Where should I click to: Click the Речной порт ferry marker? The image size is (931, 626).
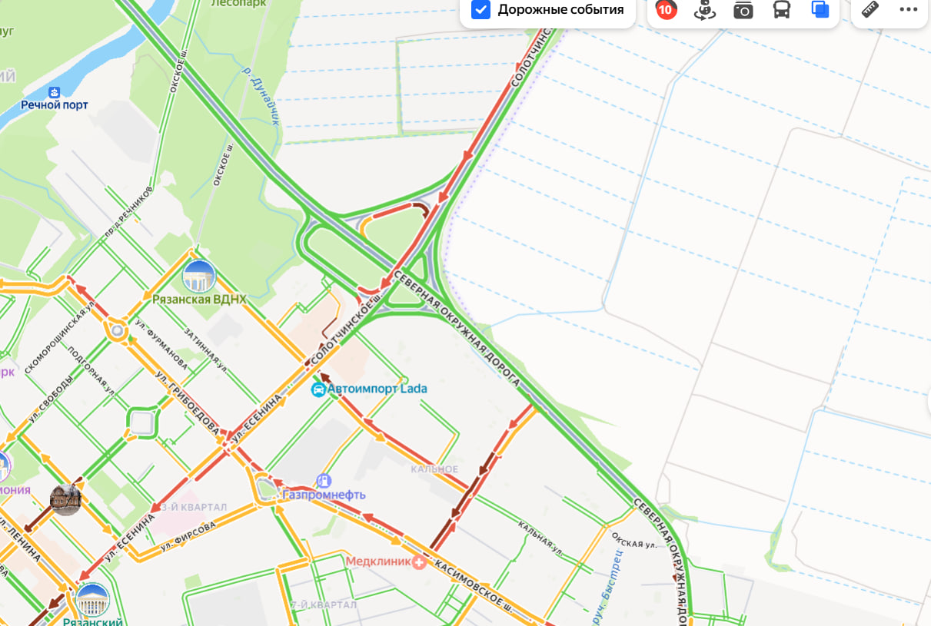[x=54, y=91]
